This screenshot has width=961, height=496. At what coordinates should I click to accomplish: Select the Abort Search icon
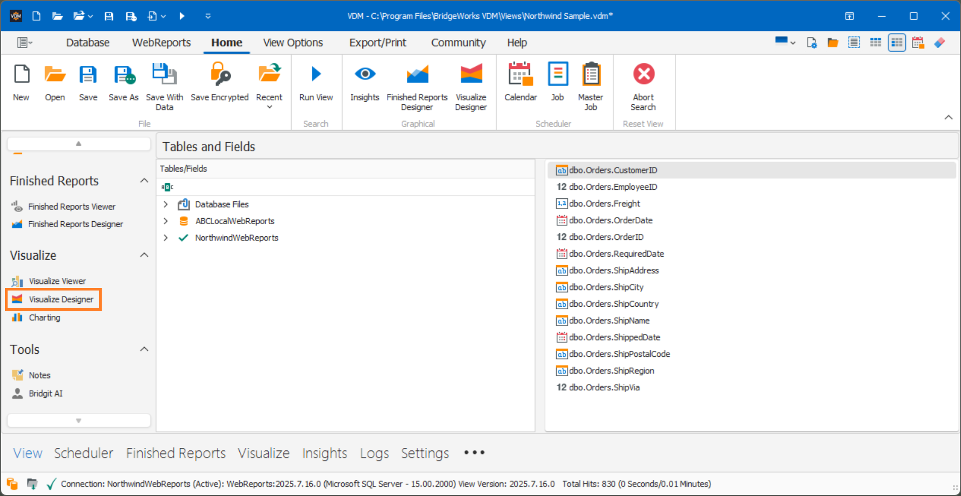[643, 81]
